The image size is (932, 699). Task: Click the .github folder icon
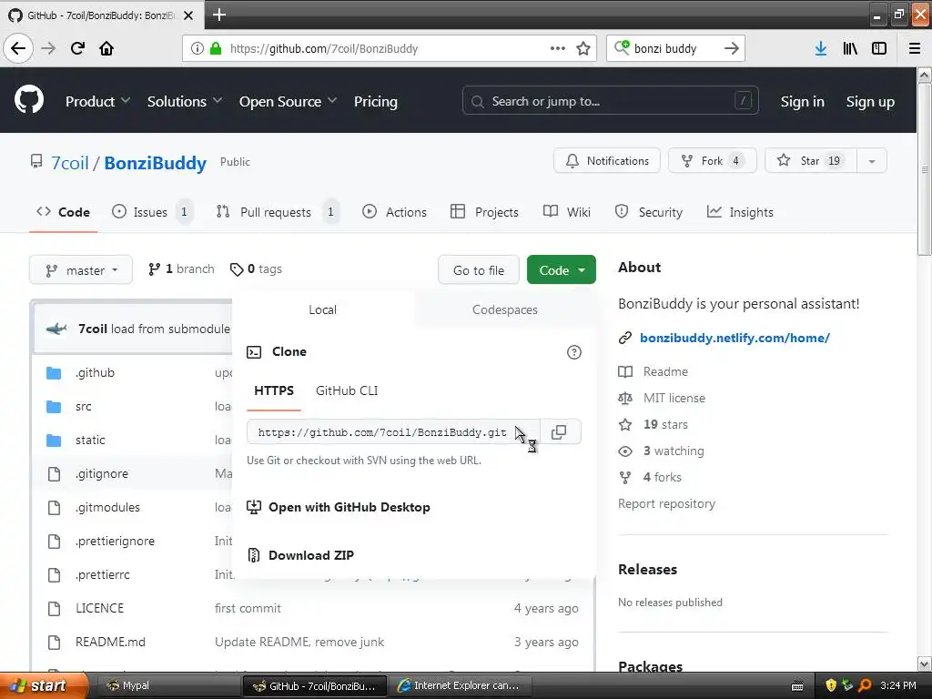point(54,372)
